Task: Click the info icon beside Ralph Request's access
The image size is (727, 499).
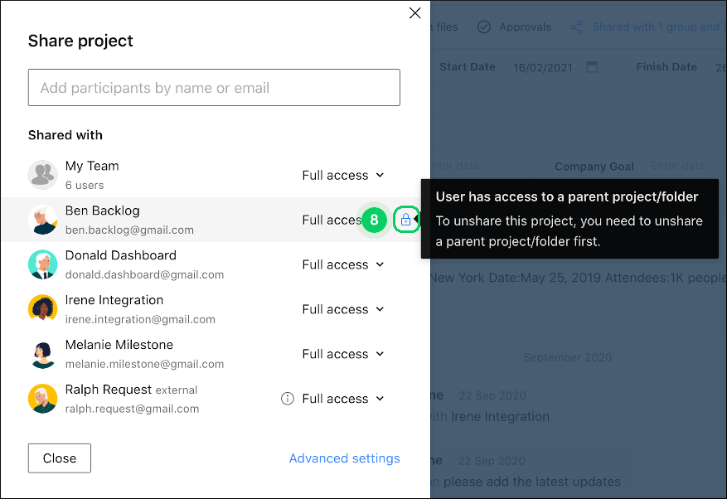Action: 287,399
